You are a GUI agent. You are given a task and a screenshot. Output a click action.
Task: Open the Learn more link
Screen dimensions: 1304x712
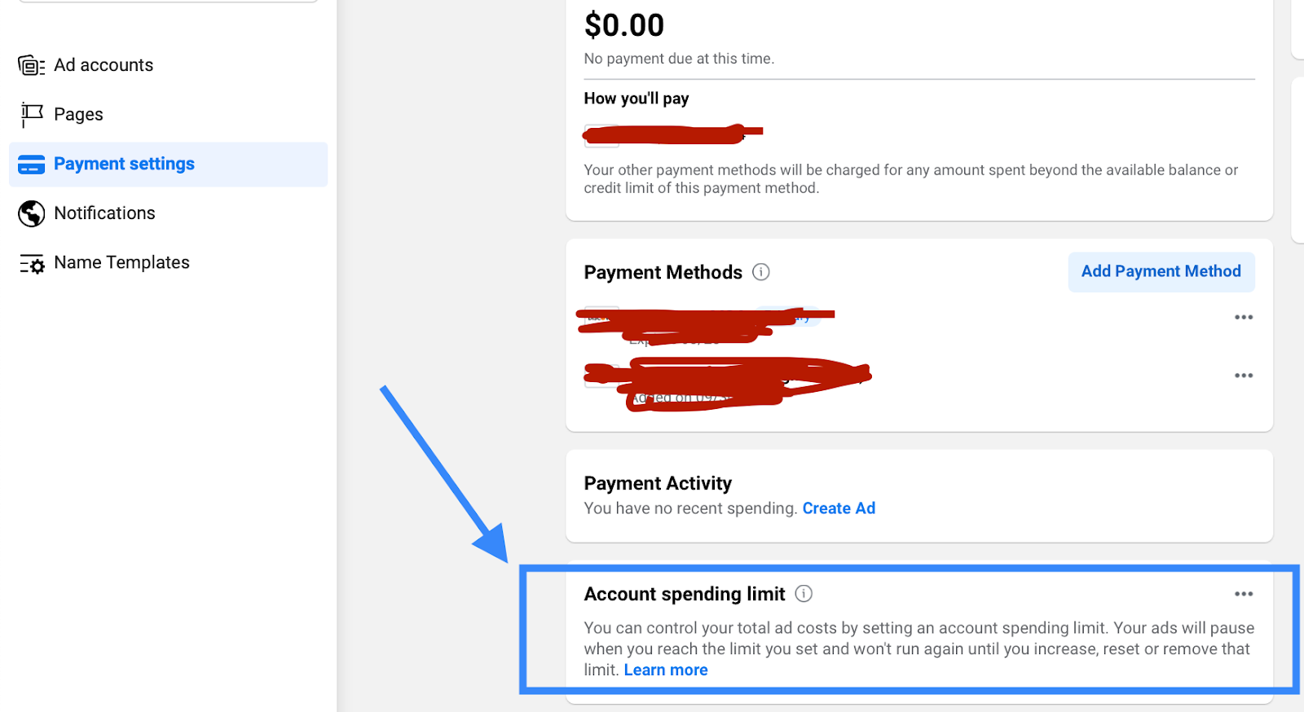tap(665, 670)
